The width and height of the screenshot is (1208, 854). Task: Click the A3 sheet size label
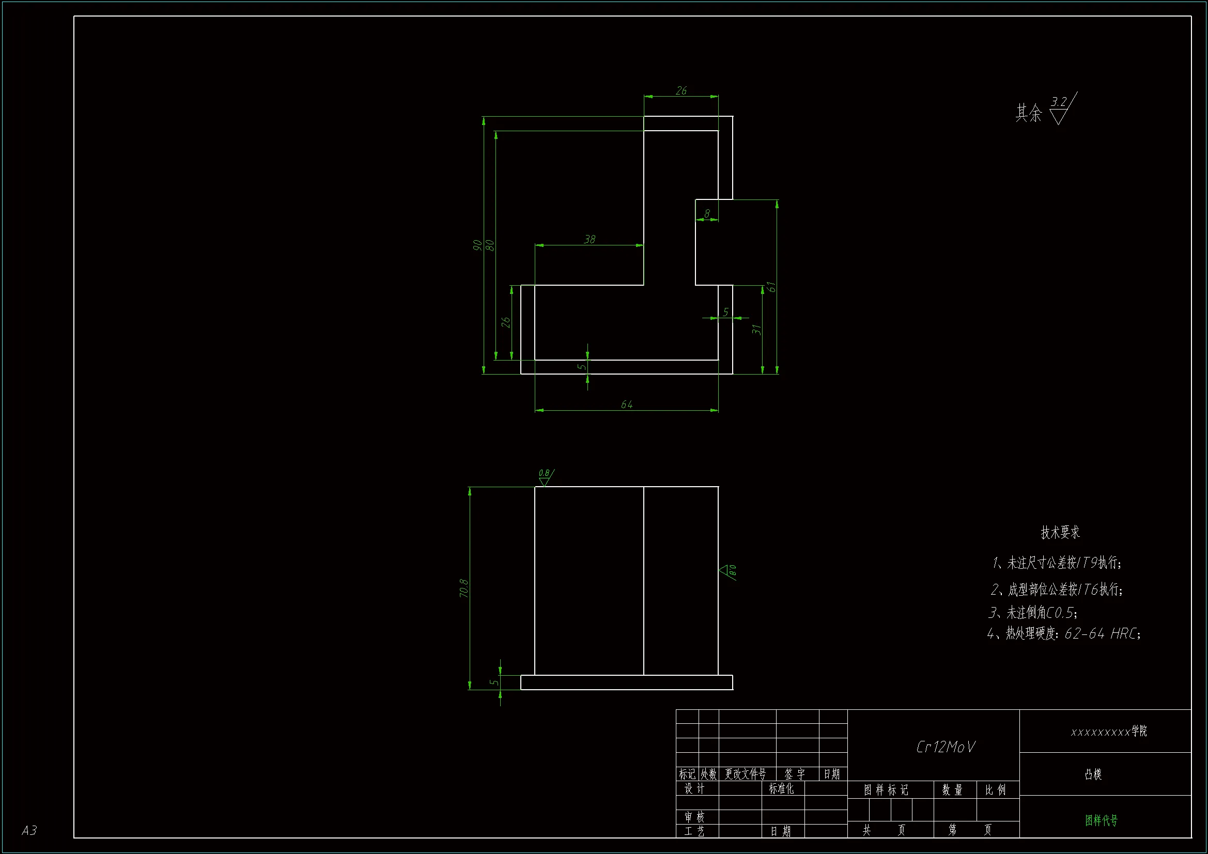(x=29, y=830)
